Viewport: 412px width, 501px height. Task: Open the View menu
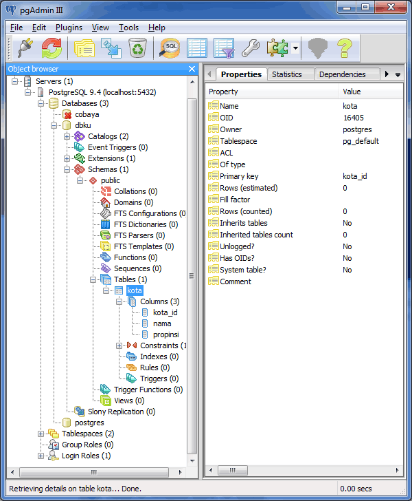pyautogui.click(x=100, y=28)
